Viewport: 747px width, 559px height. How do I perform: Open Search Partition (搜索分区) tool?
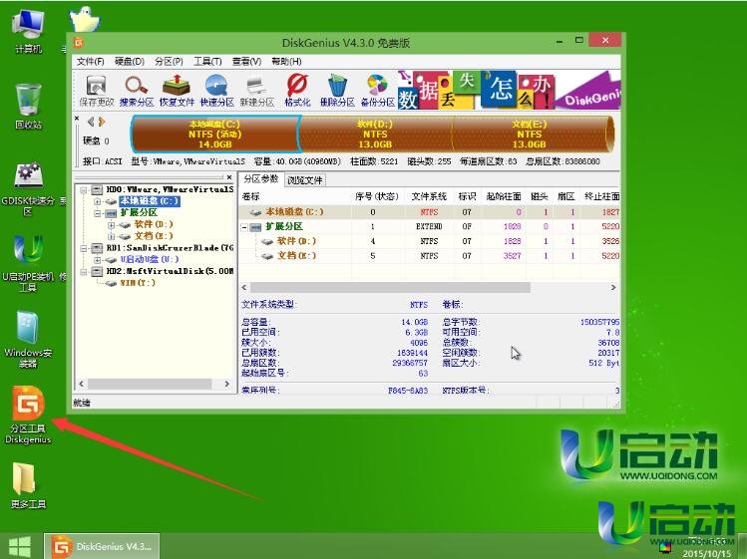pyautogui.click(x=137, y=91)
